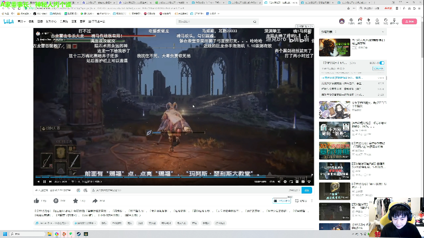424x238 pixels.
Task: Favorite the video with the star icon
Action: click(75, 201)
